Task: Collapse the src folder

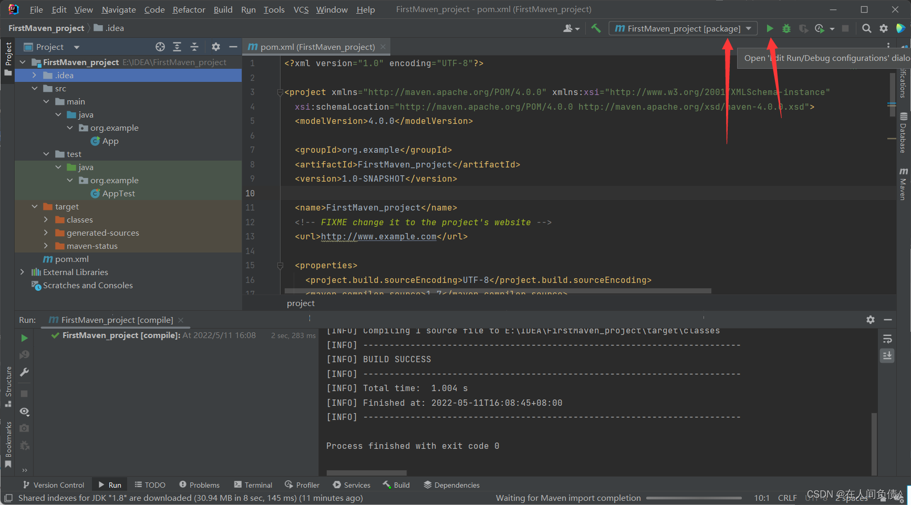Action: click(35, 88)
